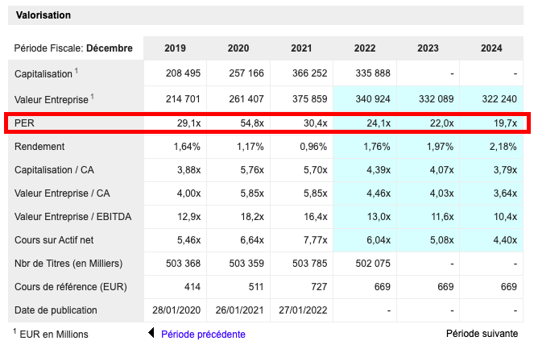The width and height of the screenshot is (534, 345).
Task: Click the publication date 28/01/2020
Action: point(176,310)
